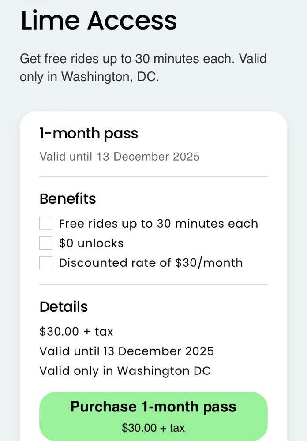Screen dimensions: 307x441
Task: Click the '$0 unlocks' benefit label
Action: point(91,243)
